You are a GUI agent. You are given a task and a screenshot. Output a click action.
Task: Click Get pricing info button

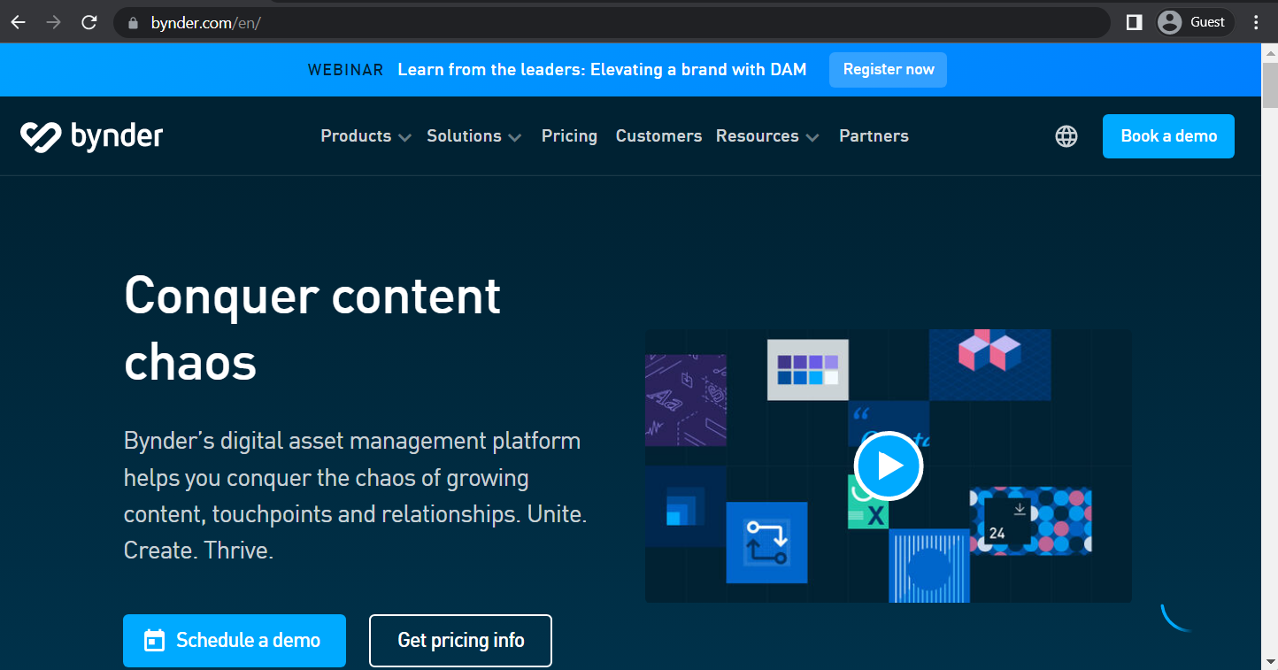point(460,641)
